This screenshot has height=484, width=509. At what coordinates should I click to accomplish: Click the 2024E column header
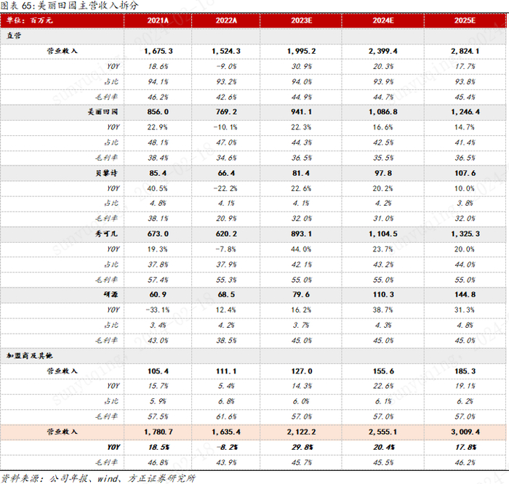[383, 20]
